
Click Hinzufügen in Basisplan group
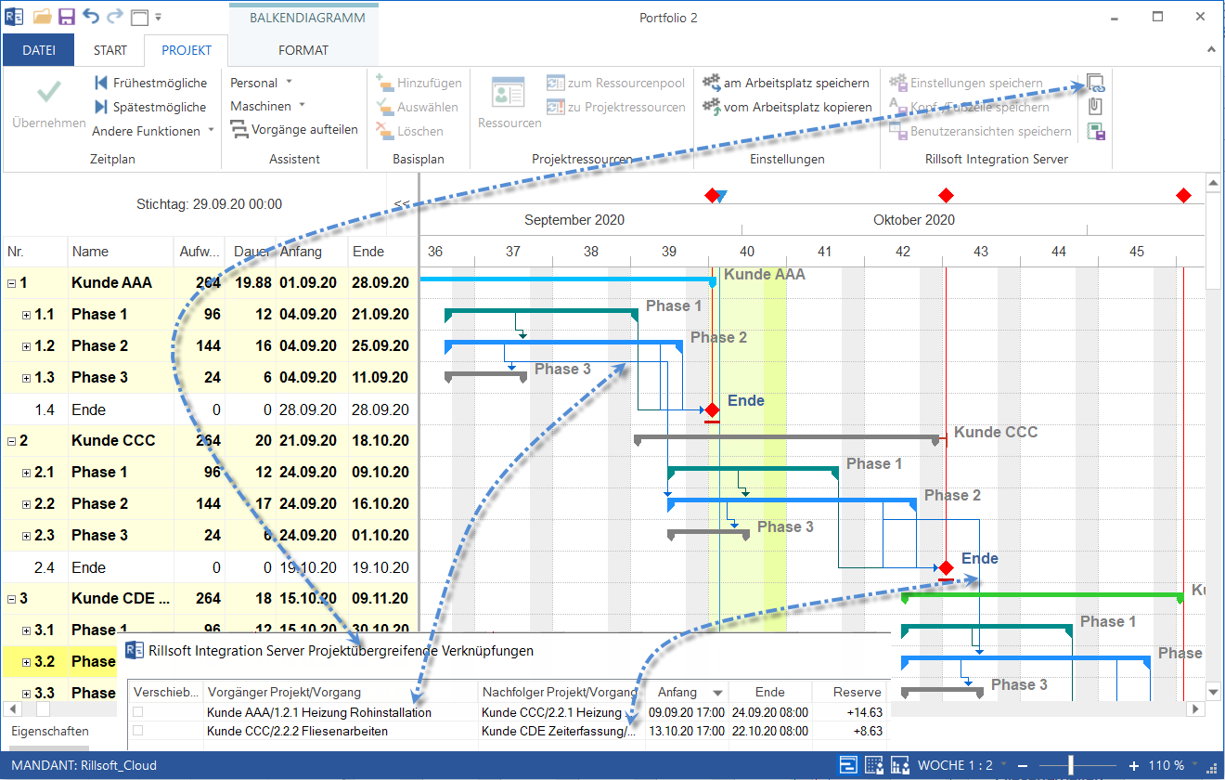[x=419, y=83]
